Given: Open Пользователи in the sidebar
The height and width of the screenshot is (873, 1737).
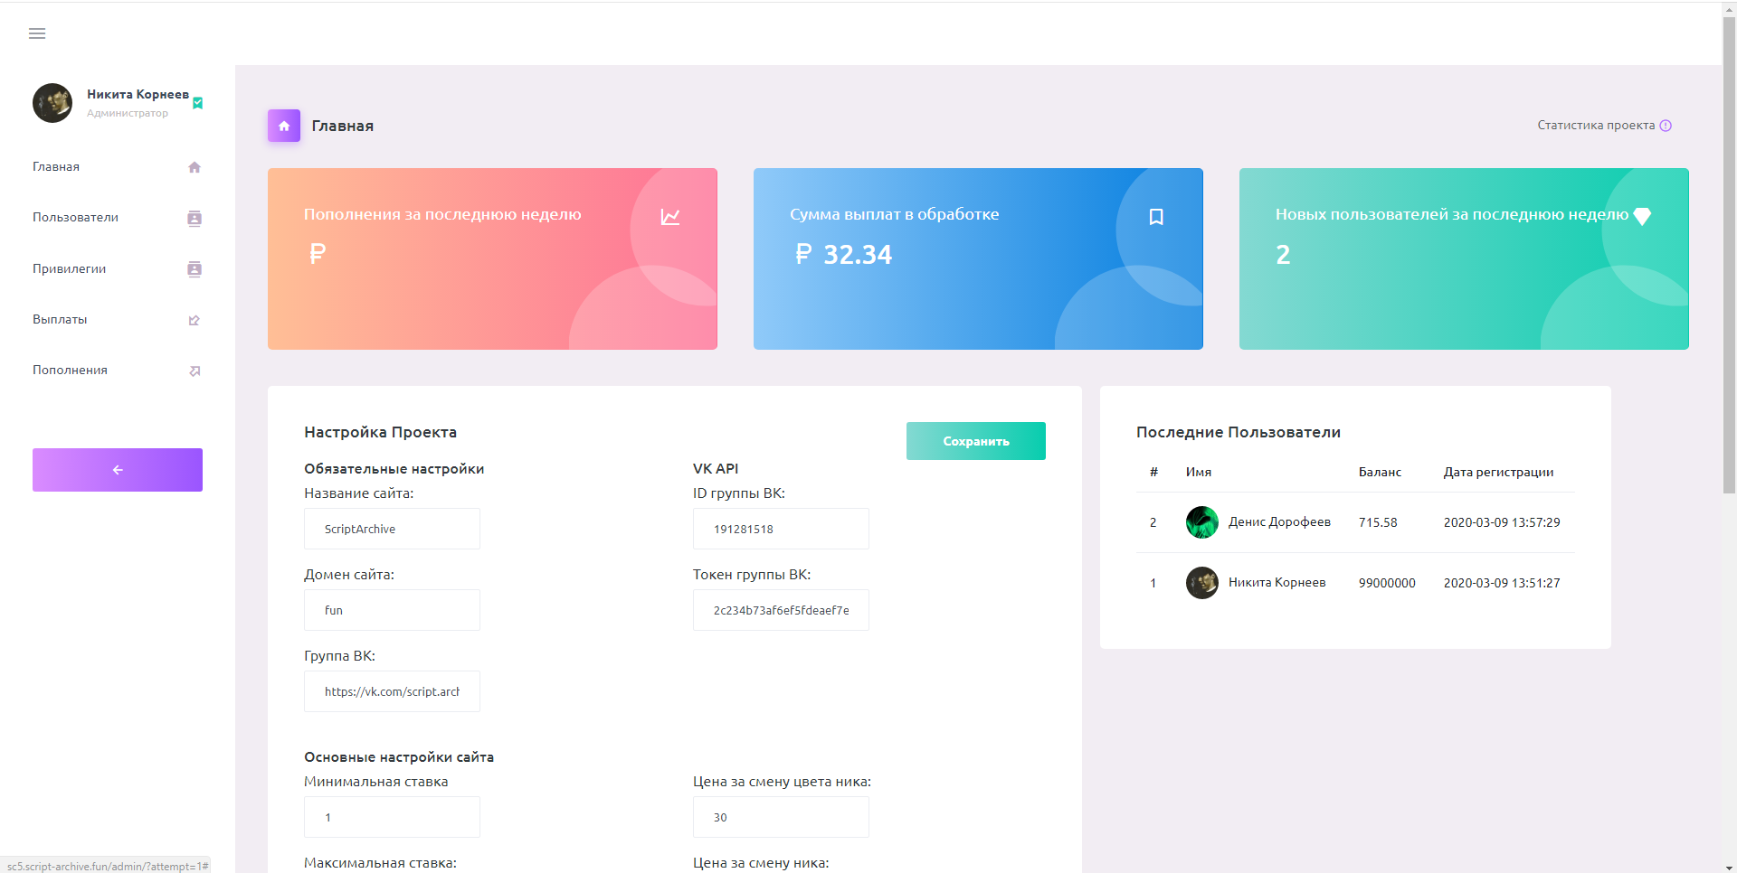Looking at the screenshot, I should (x=76, y=218).
